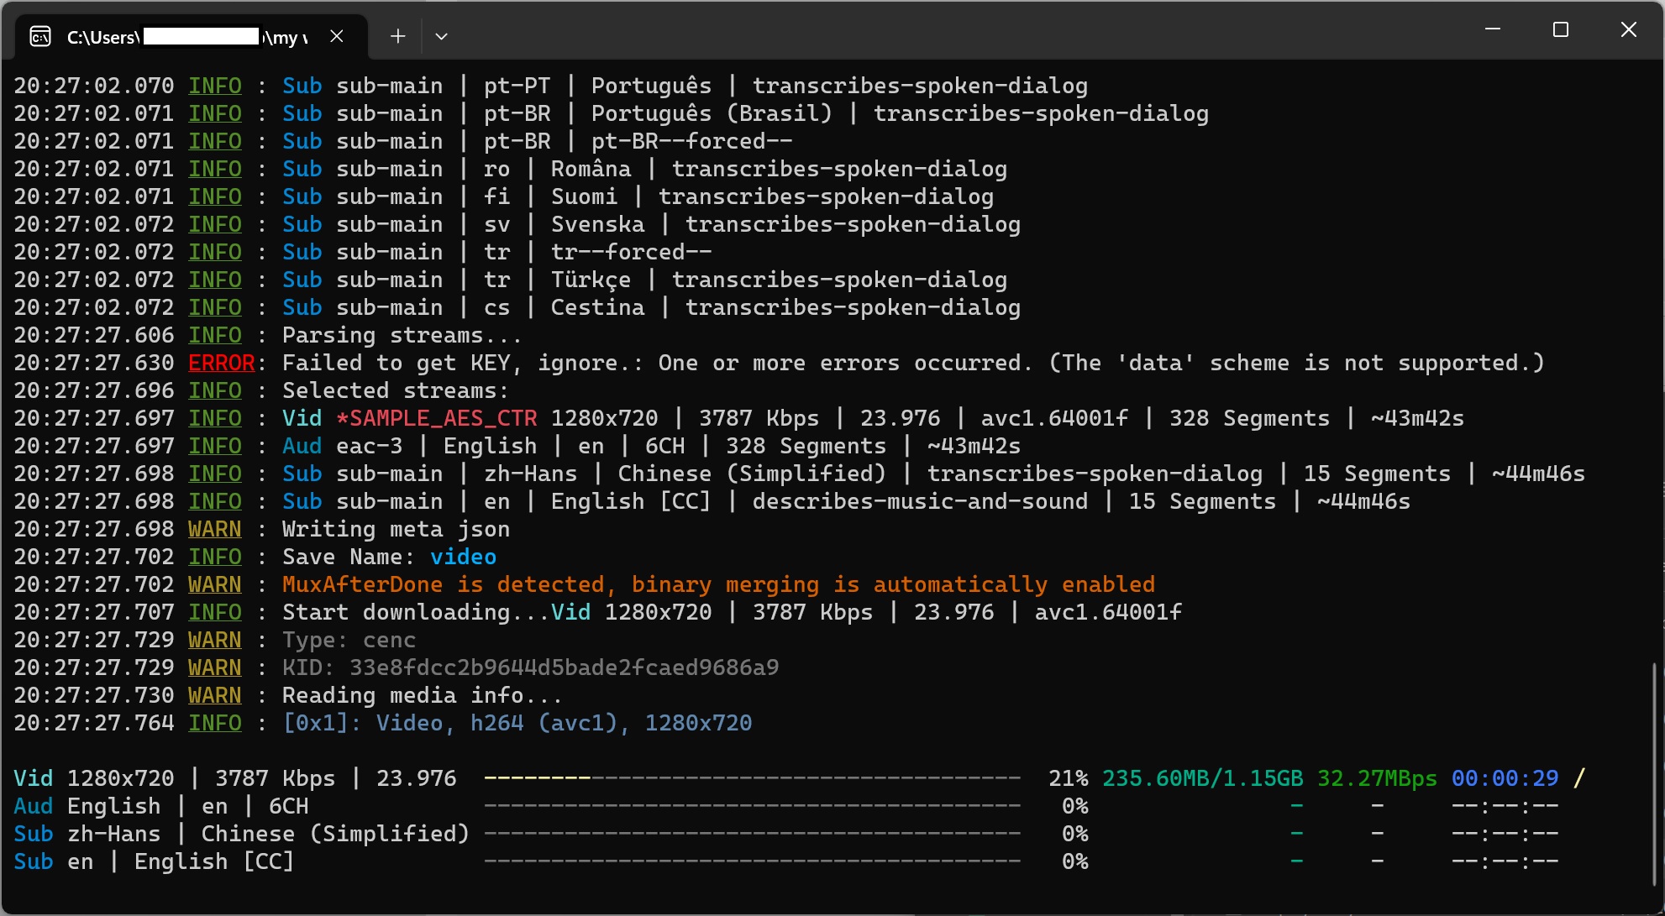Open a new tab with plus button
Image resolution: width=1665 pixels, height=916 pixels.
coord(398,37)
